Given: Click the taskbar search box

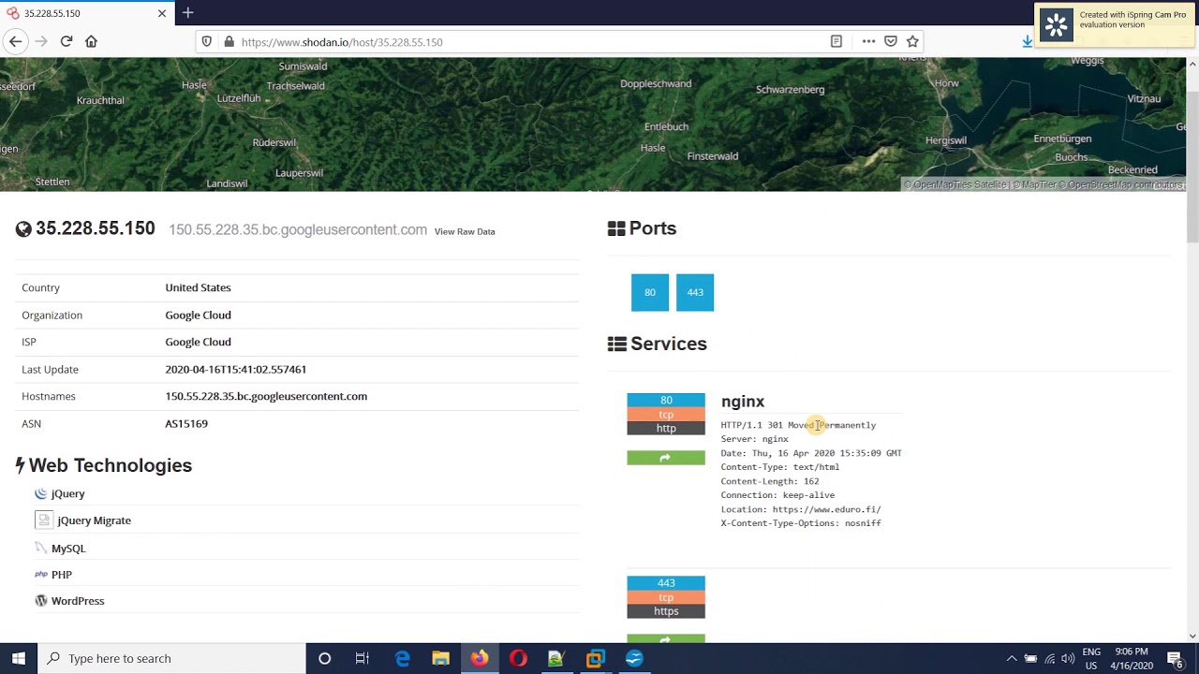Looking at the screenshot, I should click(x=171, y=658).
